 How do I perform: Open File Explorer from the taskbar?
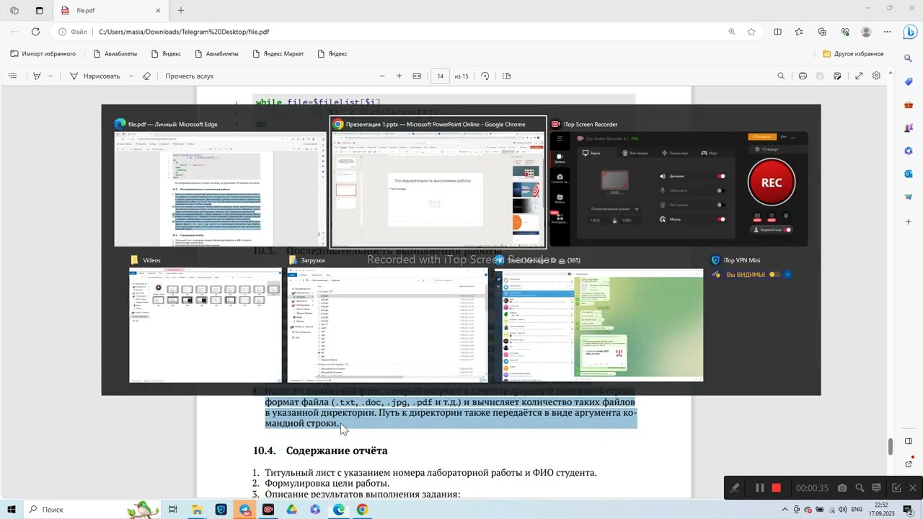[x=197, y=510]
